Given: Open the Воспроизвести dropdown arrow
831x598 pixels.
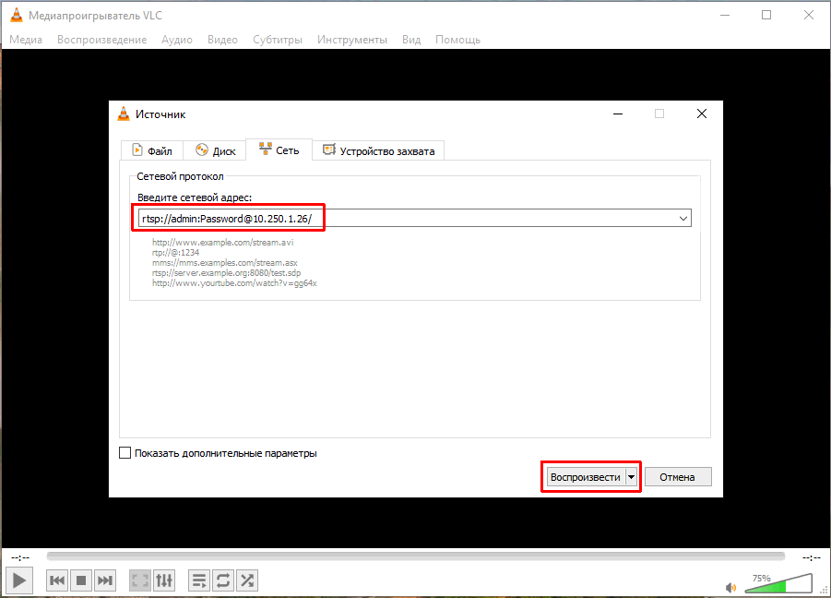Looking at the screenshot, I should pos(631,477).
